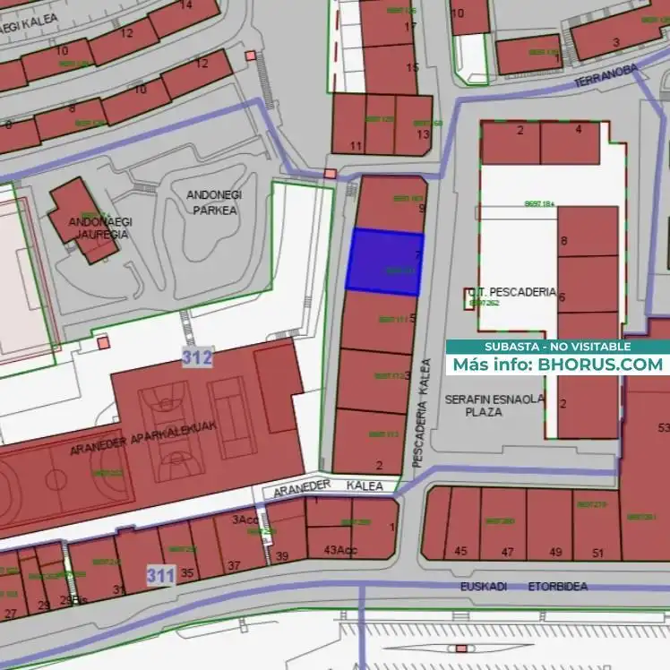Click the 'C.T. PESCADERIA' label
This screenshot has width=670, height=670.
pyautogui.click(x=512, y=292)
